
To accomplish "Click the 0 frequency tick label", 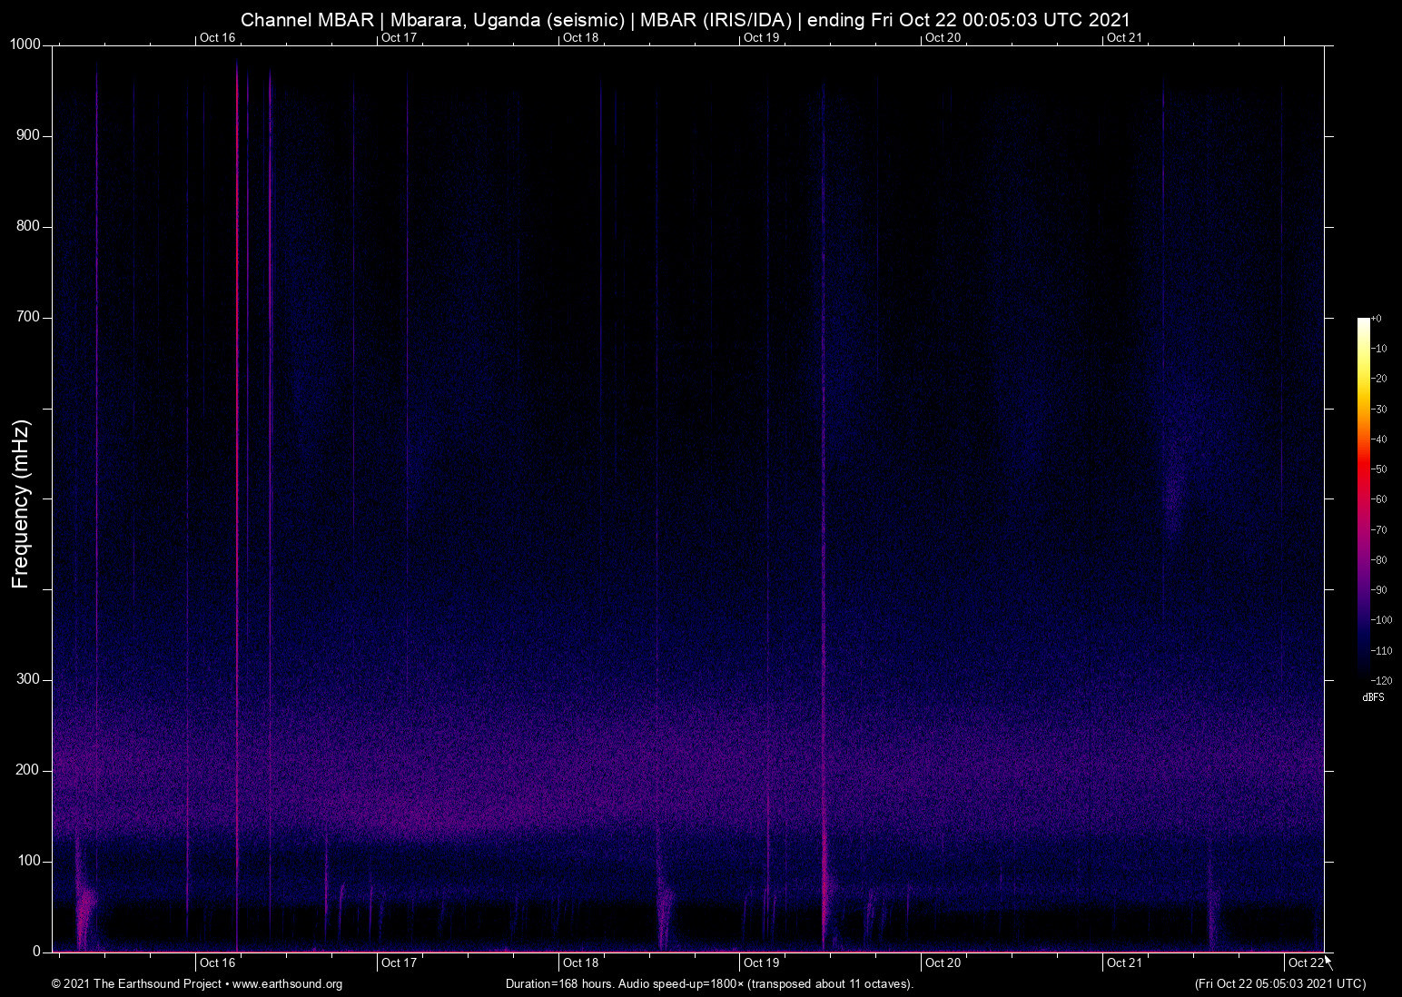I will pyautogui.click(x=37, y=952).
